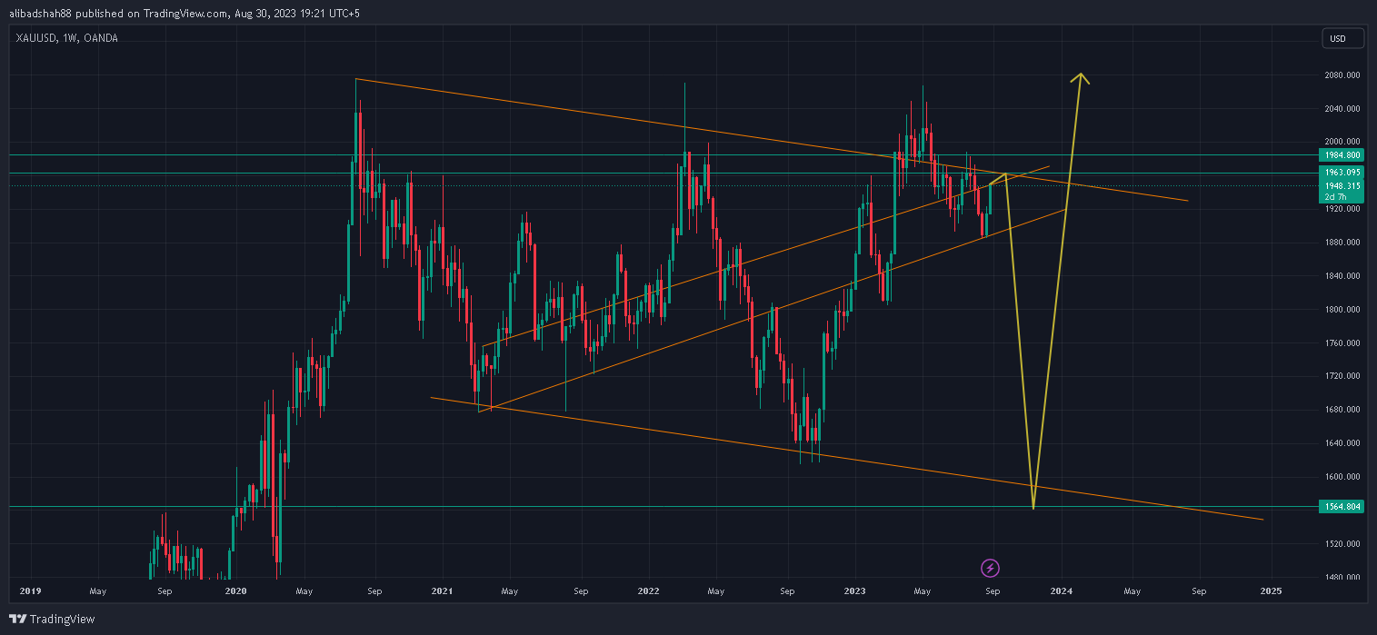Click the 2021 label on time axis
Screen dimensions: 1377x635
pos(442,591)
